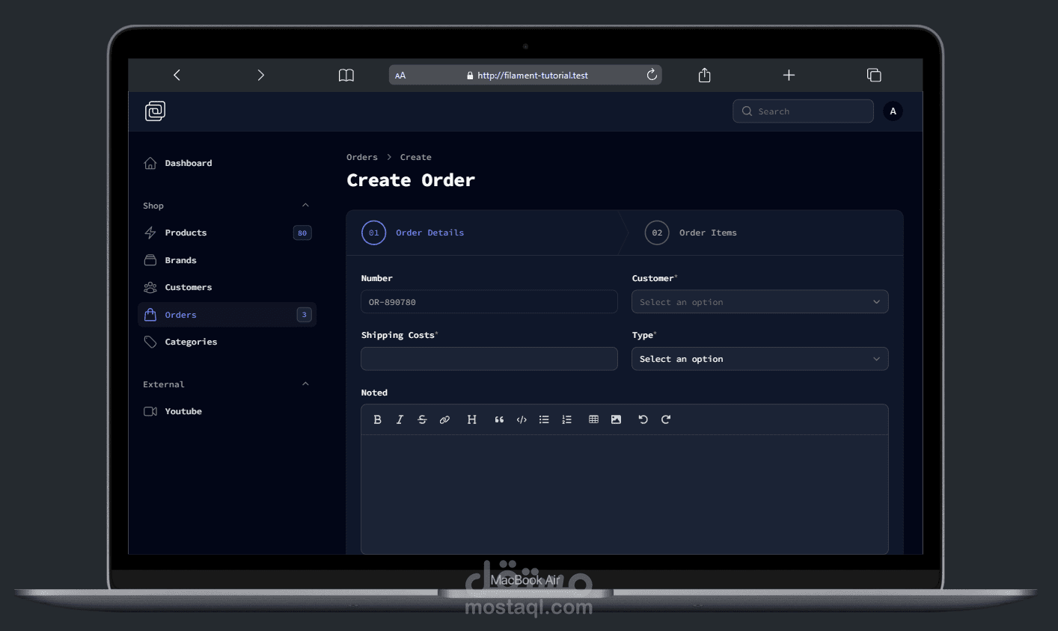1058x631 pixels.
Task: Click the browser URL address bar
Action: (525, 75)
